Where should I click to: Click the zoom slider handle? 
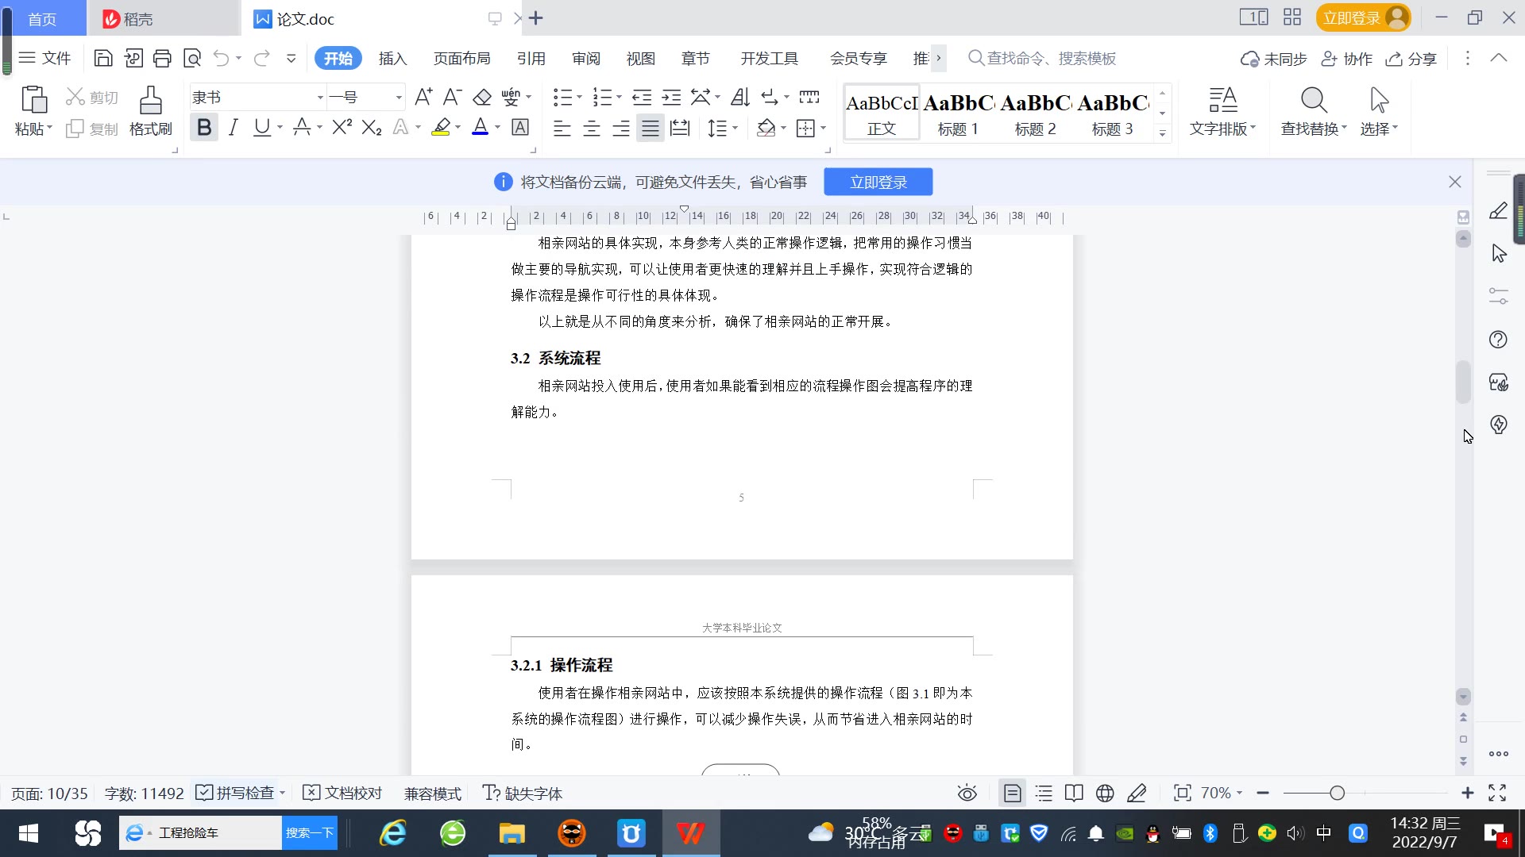(1337, 794)
